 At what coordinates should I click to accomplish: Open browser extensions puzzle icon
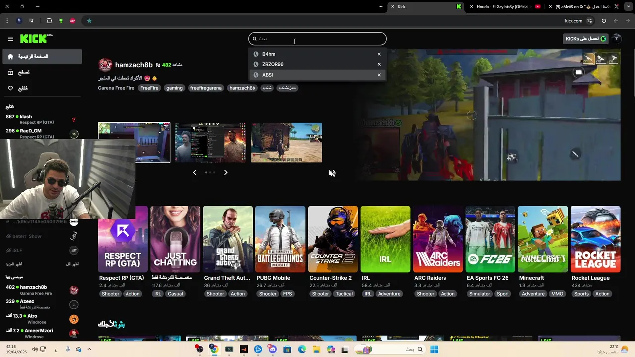click(49, 21)
